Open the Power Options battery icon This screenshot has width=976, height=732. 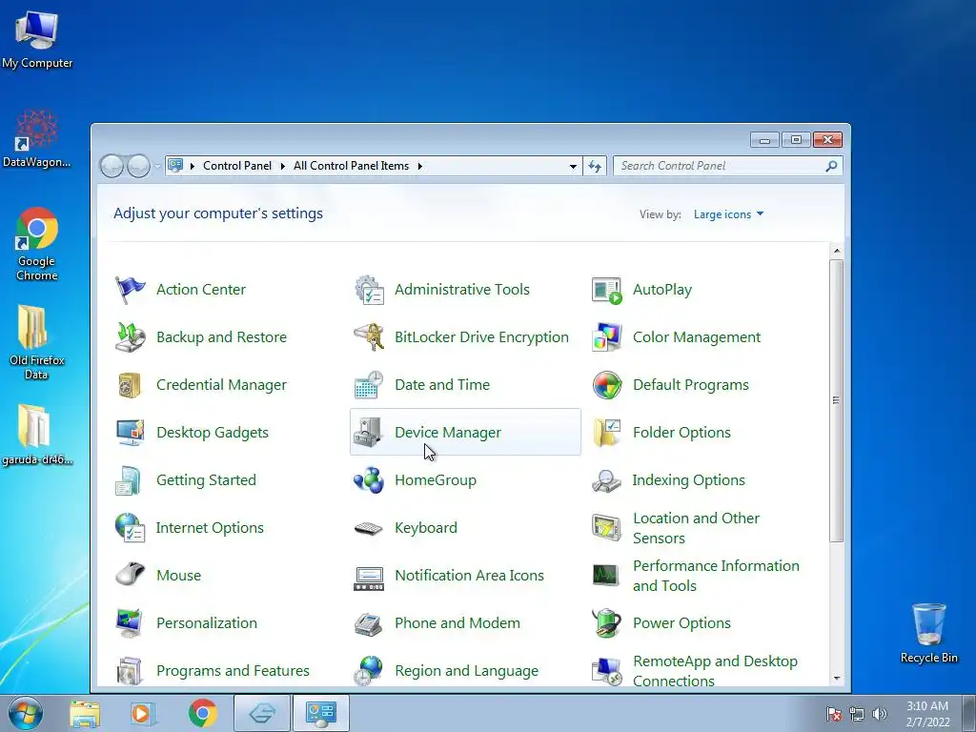pyautogui.click(x=607, y=623)
